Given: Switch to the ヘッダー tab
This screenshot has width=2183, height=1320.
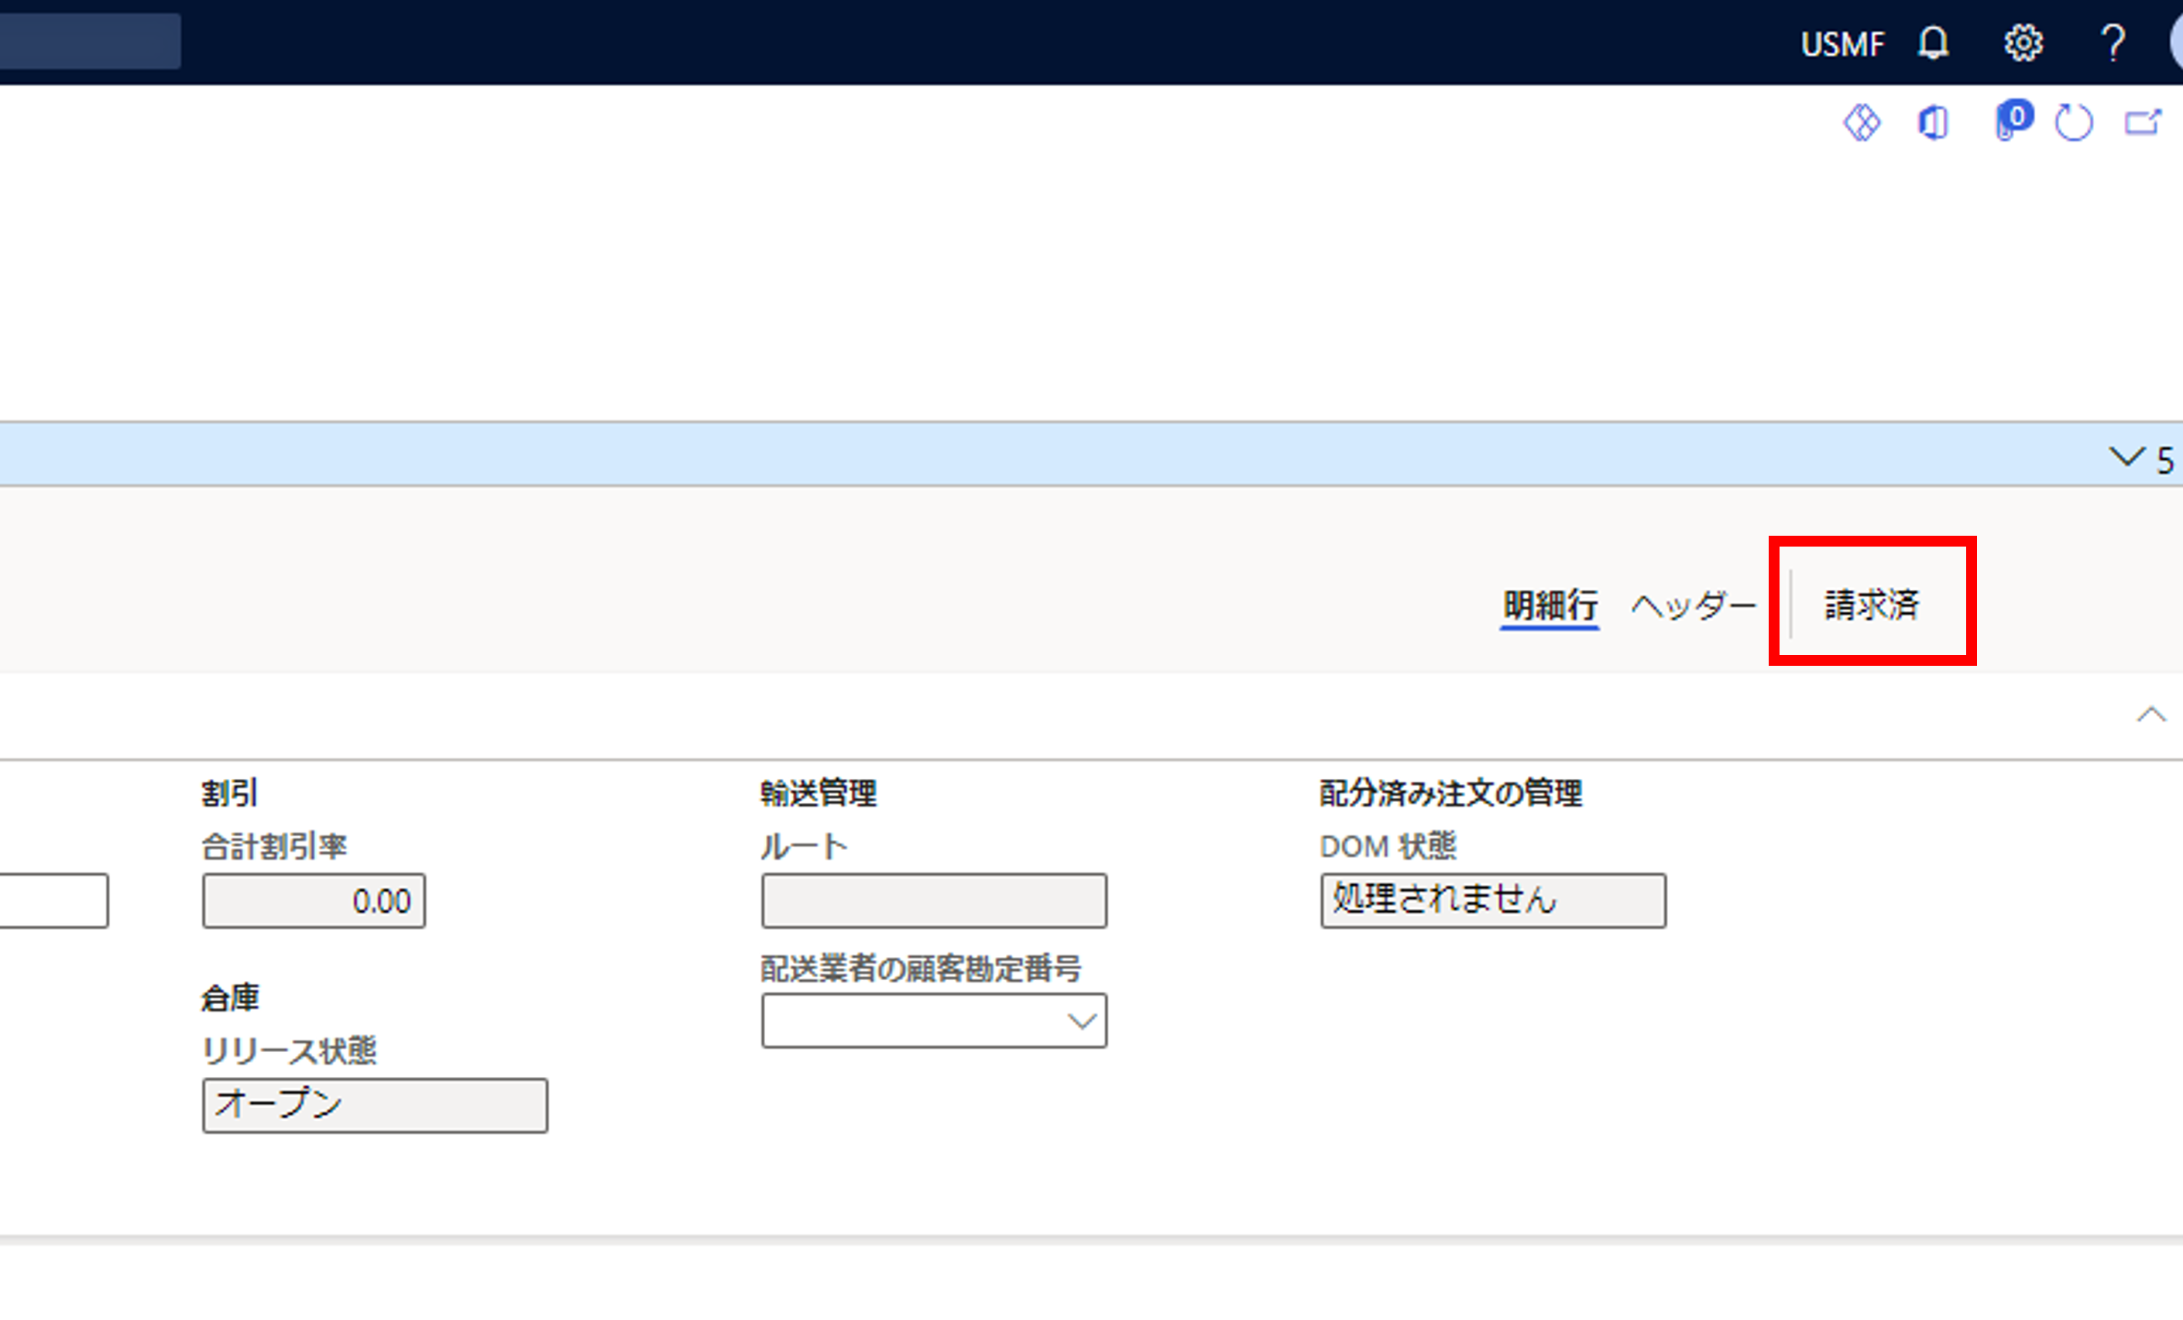Looking at the screenshot, I should [1694, 606].
